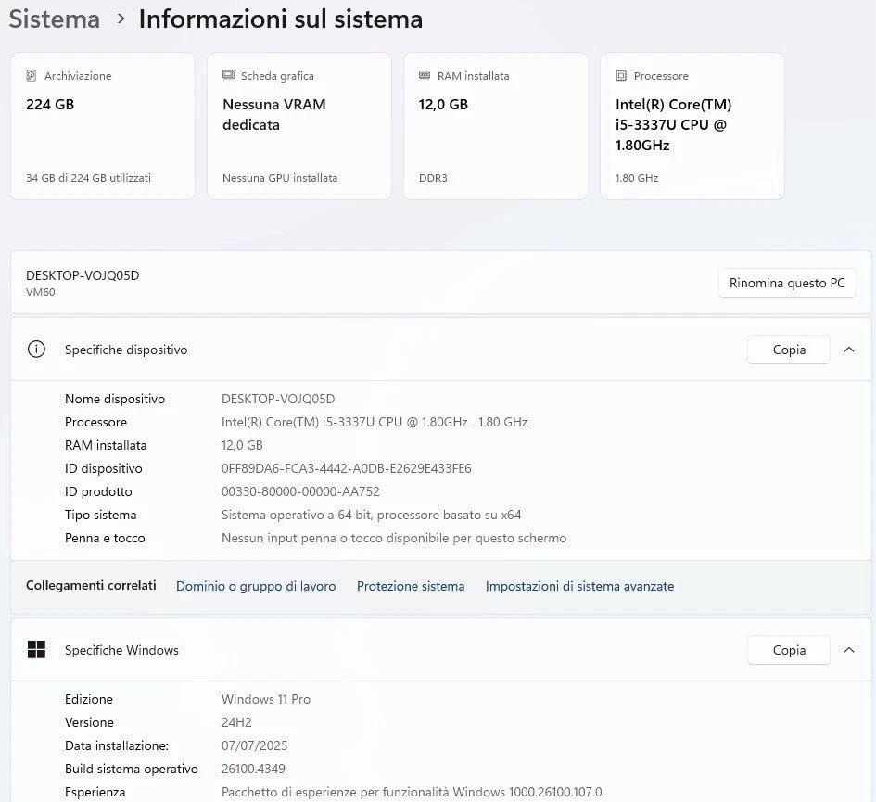Collapse the Specifiche Windows section chevron
The width and height of the screenshot is (876, 802).
(x=848, y=649)
